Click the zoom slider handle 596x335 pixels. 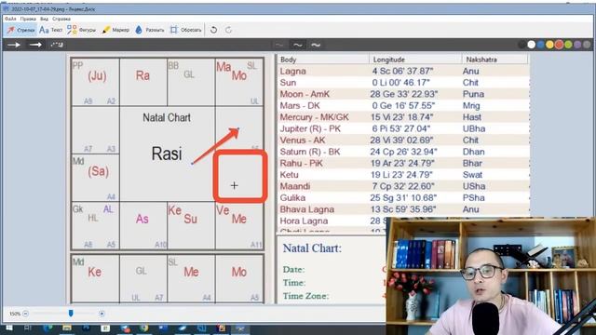click(x=71, y=313)
